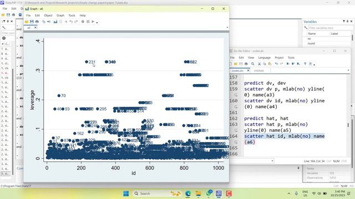Save the do-file with Do-file Editor disk icon

[x=241, y=64]
